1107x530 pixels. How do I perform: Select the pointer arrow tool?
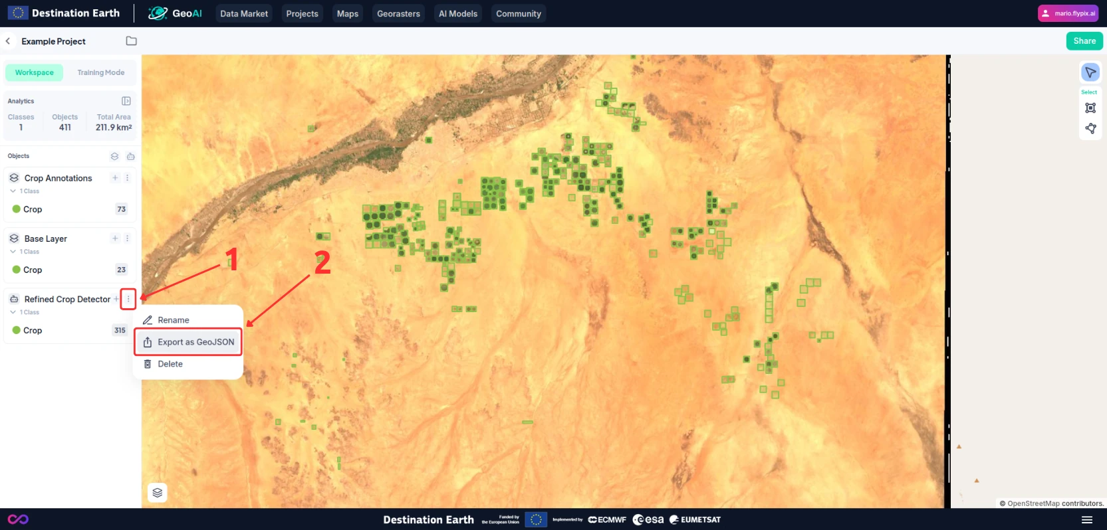point(1090,72)
